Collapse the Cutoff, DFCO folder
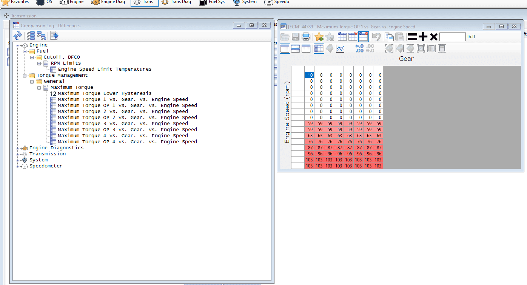Screen dimensions: 527x285 [x=32, y=57]
